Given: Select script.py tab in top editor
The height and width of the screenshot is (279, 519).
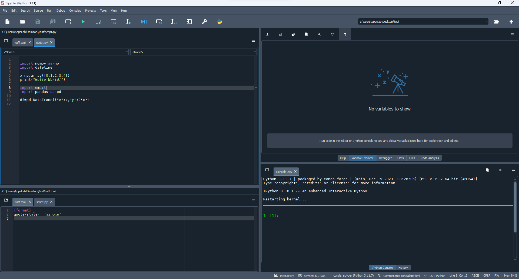Looking at the screenshot, I should pyautogui.click(x=42, y=43).
